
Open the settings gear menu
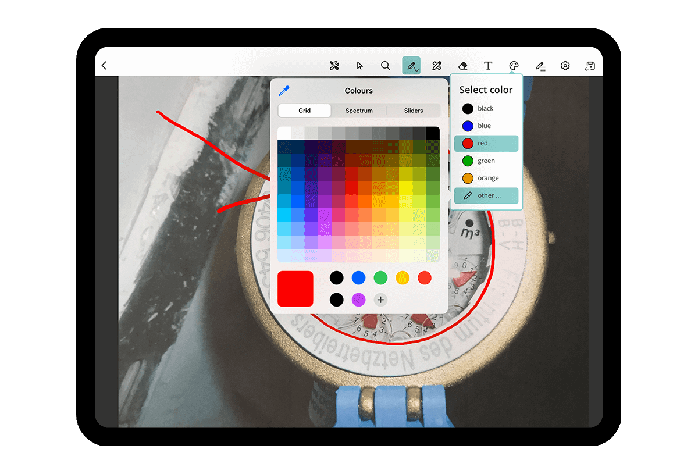click(565, 66)
